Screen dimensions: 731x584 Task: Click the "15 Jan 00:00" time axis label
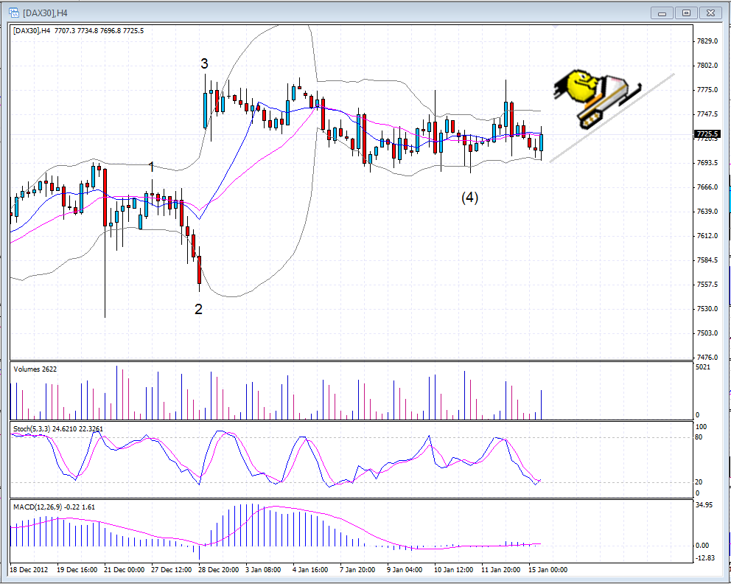[548, 570]
